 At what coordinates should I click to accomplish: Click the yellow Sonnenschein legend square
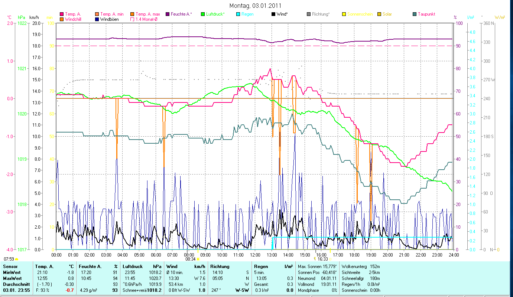(x=344, y=14)
